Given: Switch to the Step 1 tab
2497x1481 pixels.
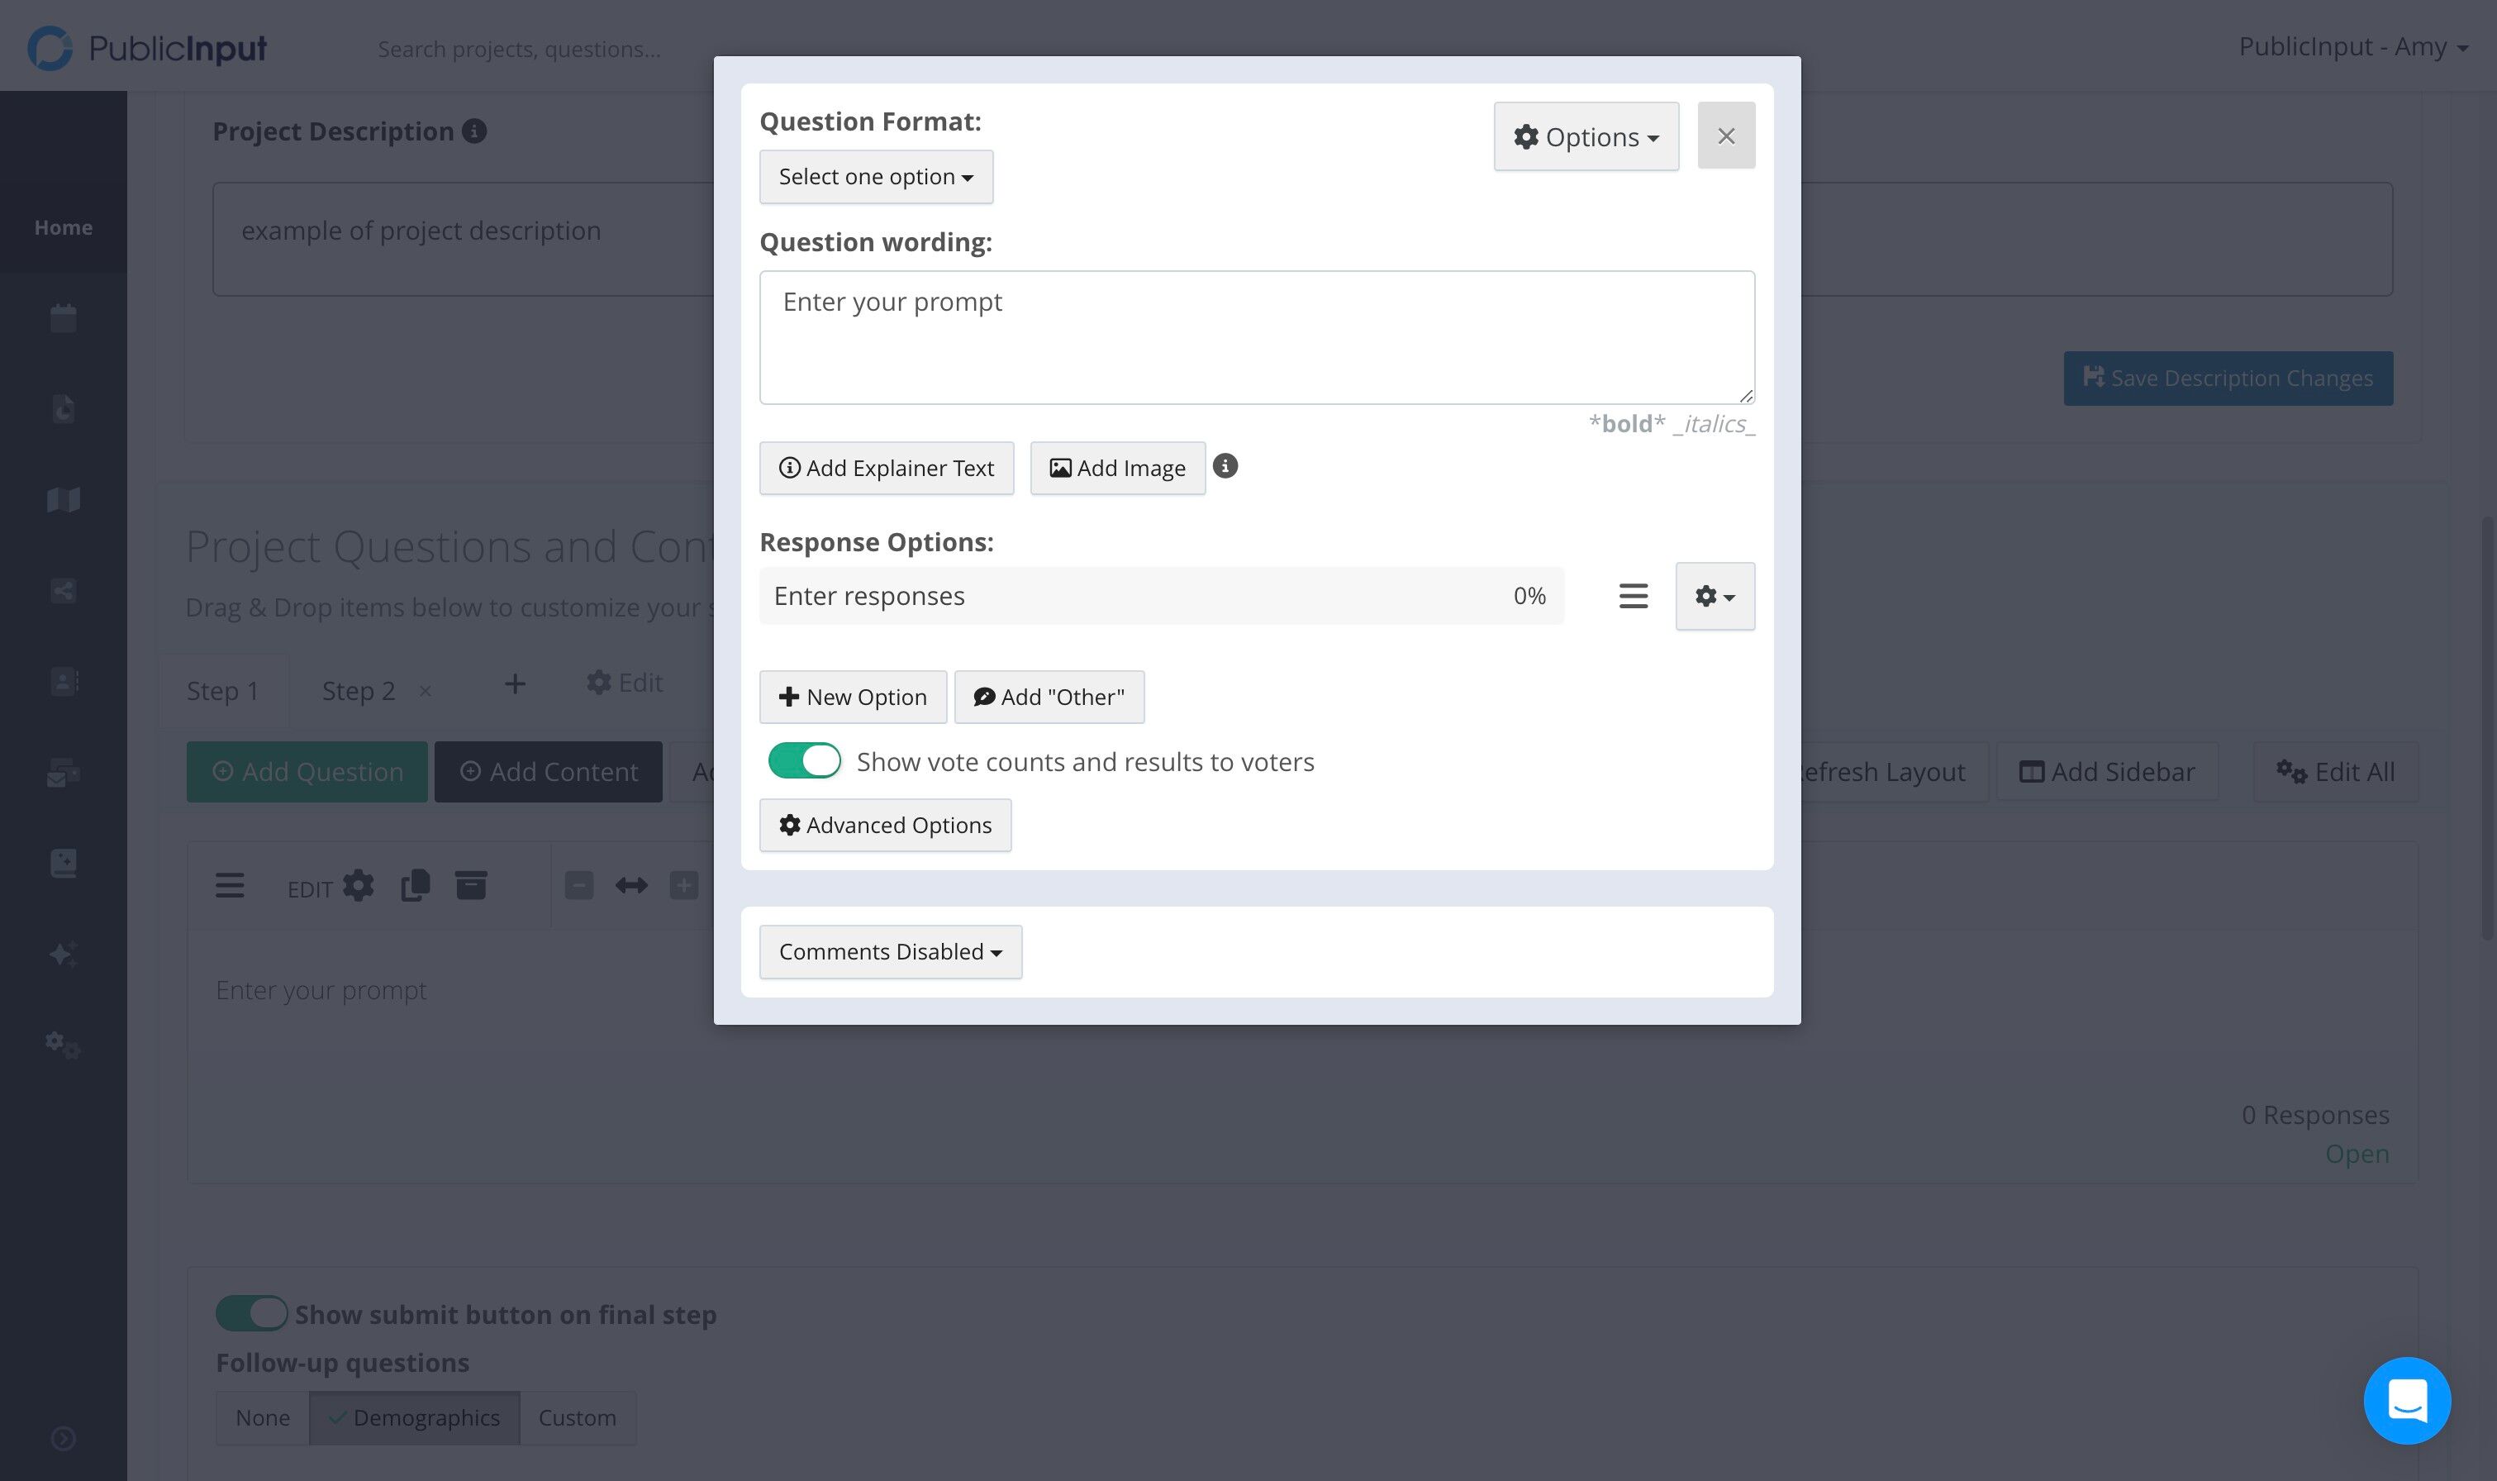Looking at the screenshot, I should click(222, 691).
